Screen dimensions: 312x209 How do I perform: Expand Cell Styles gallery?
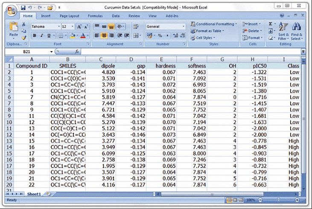pos(203,38)
